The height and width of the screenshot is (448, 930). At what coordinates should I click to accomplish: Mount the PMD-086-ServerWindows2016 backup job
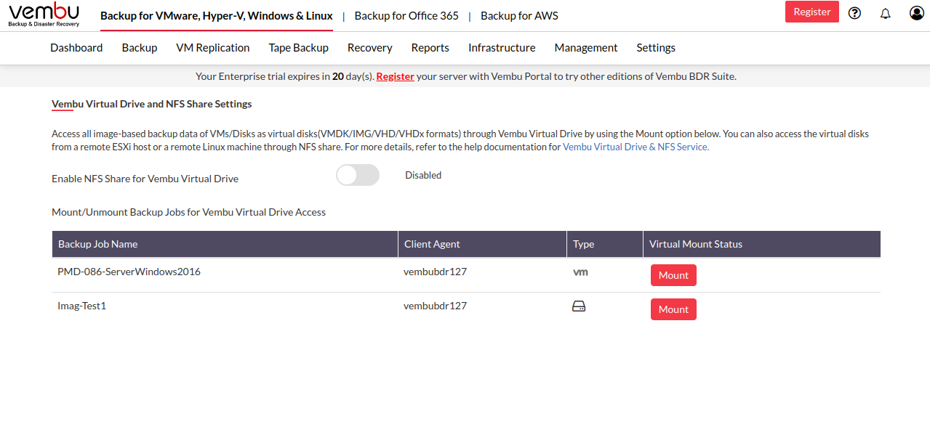(673, 275)
